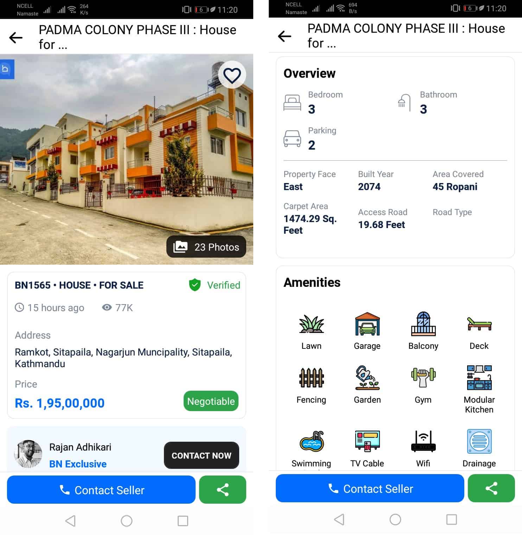Select the Gym amenity icon

423,377
